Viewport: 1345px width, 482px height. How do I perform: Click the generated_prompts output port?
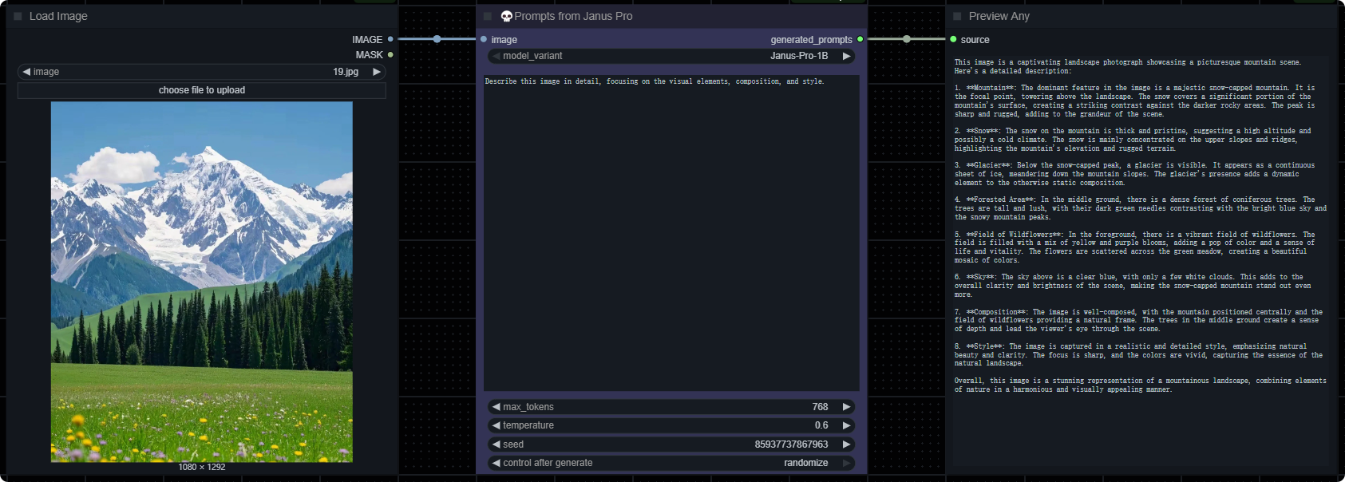click(860, 39)
